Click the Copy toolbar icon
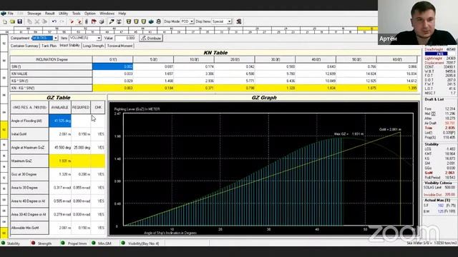Screen dimensions: 458x257 29,21
